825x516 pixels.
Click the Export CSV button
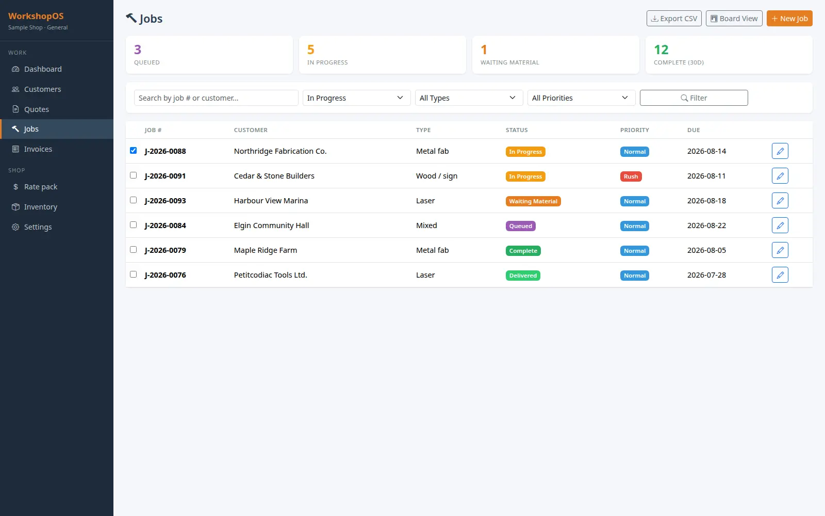tap(674, 19)
